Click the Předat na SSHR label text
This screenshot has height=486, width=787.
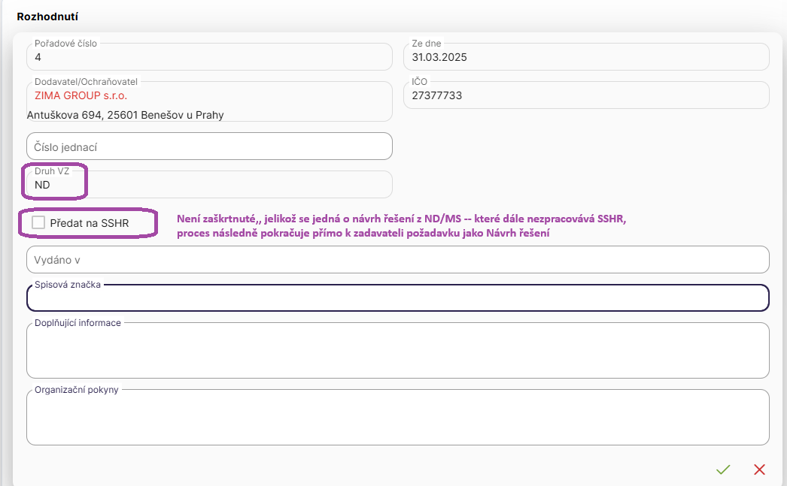tap(90, 223)
